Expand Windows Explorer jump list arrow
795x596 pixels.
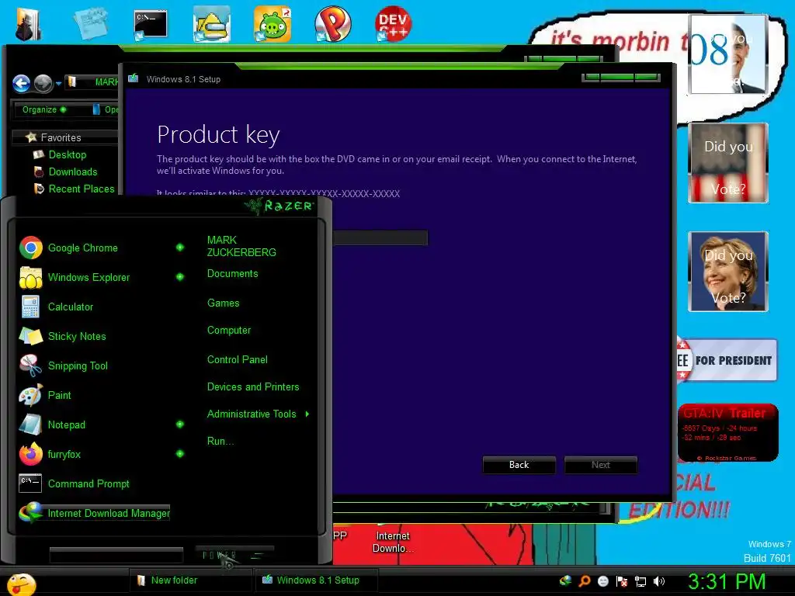pos(180,277)
